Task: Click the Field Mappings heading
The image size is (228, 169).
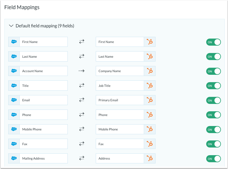Action: coord(22,7)
